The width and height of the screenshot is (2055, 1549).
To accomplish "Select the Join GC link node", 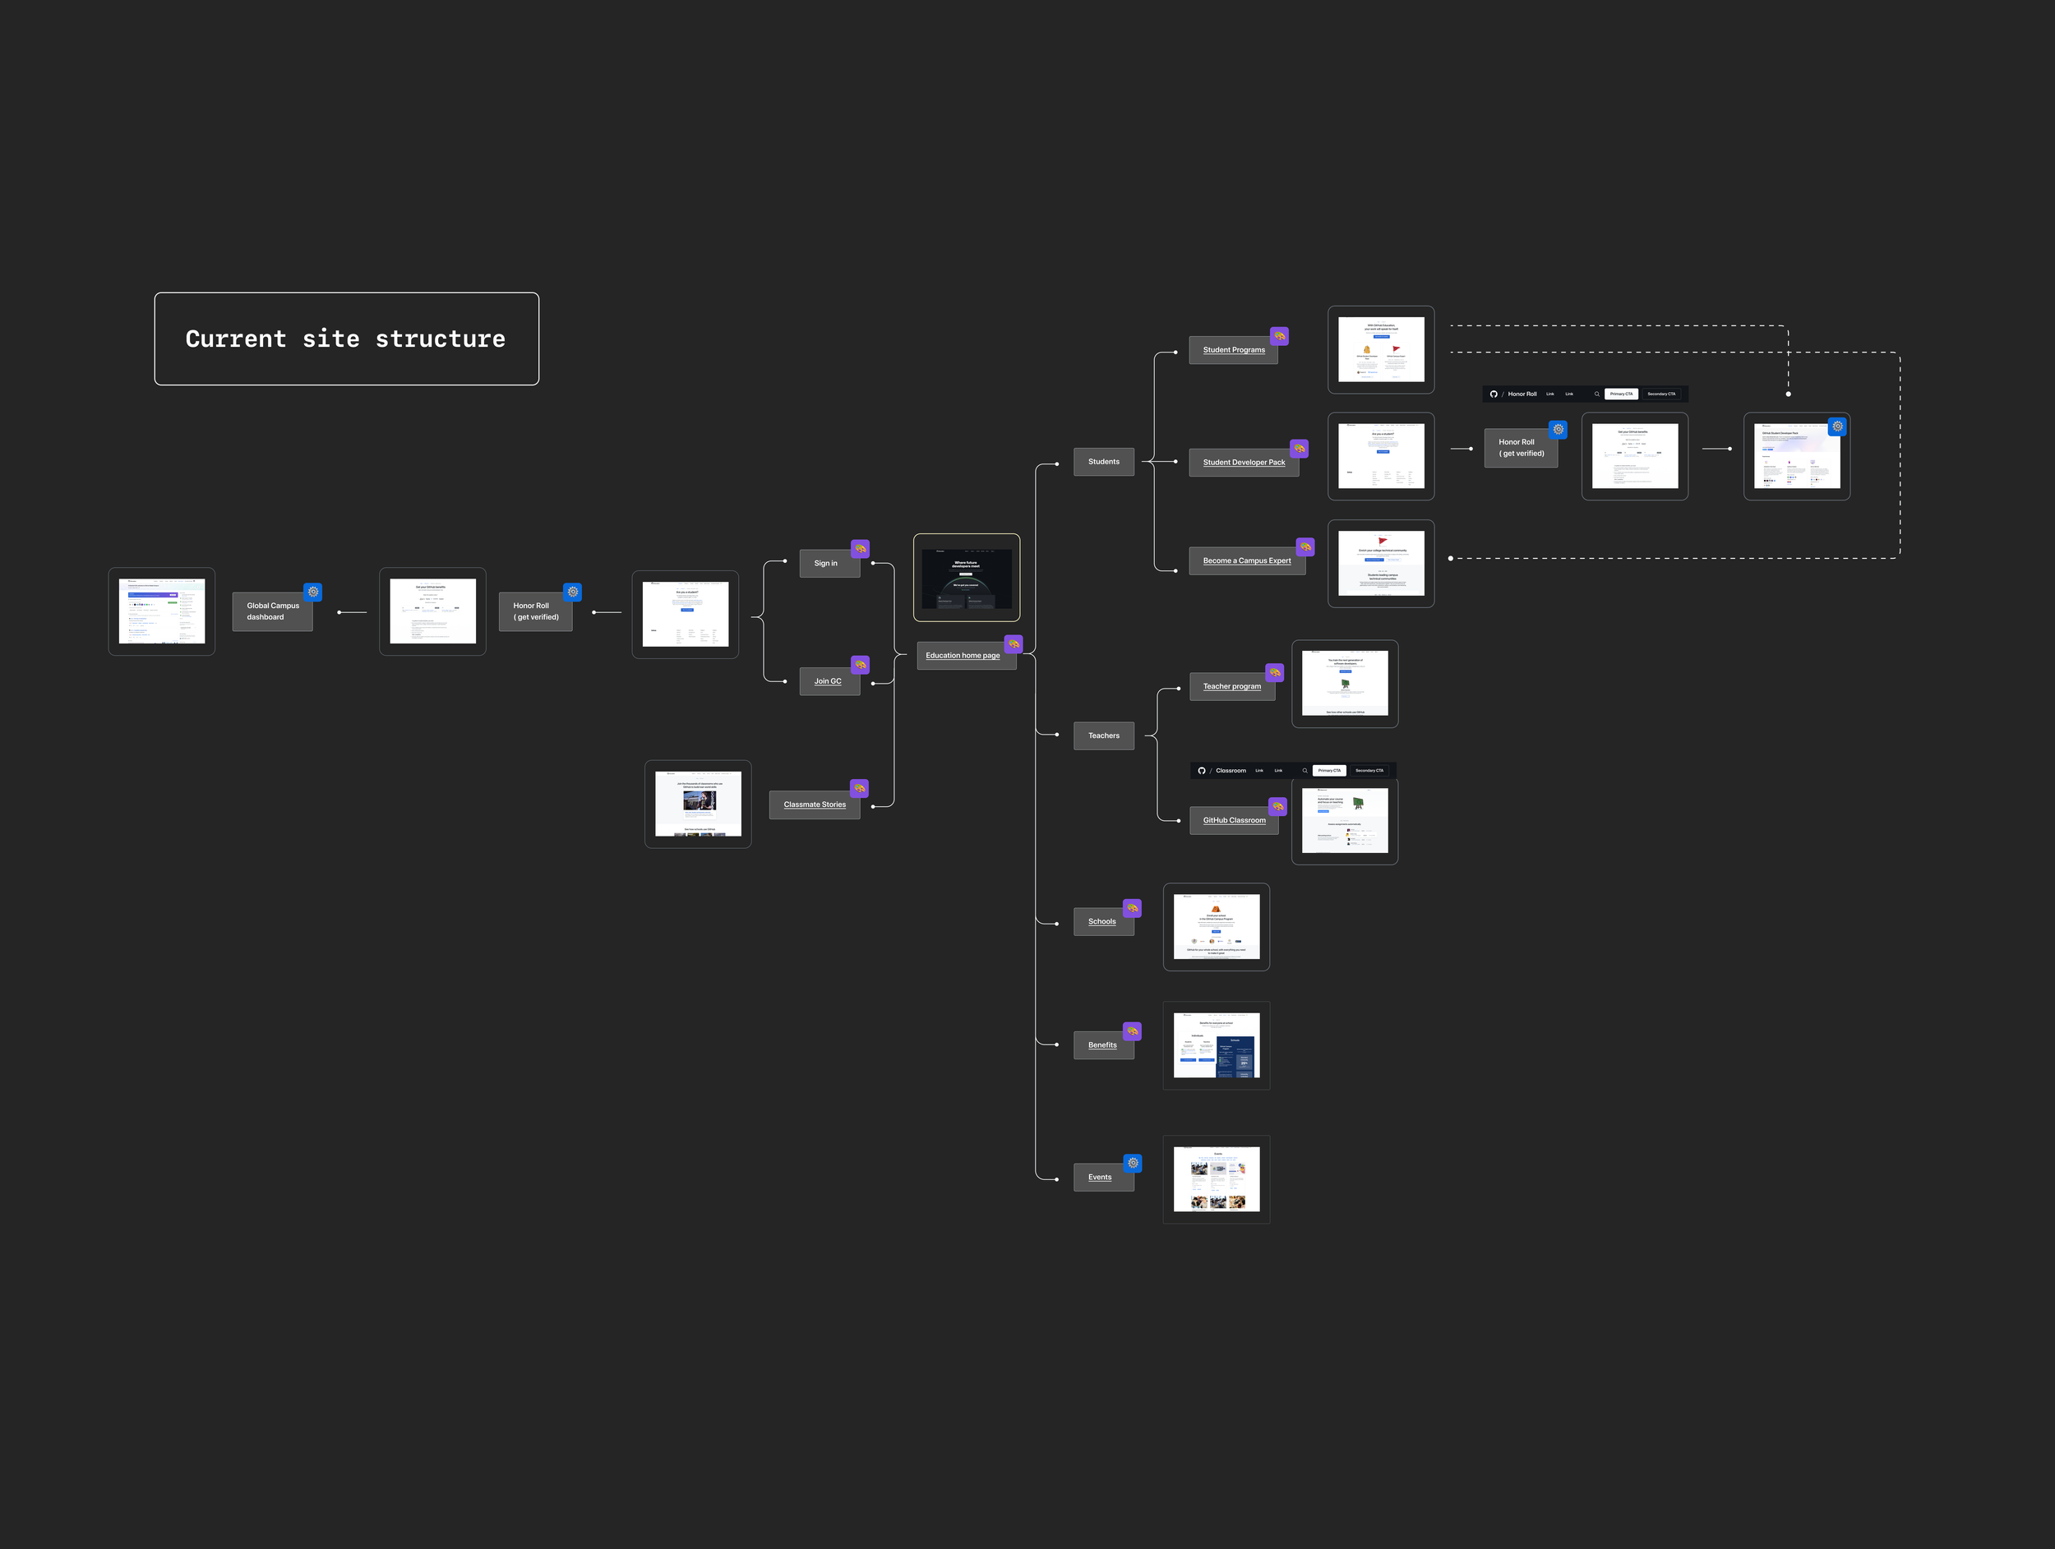I will click(829, 680).
